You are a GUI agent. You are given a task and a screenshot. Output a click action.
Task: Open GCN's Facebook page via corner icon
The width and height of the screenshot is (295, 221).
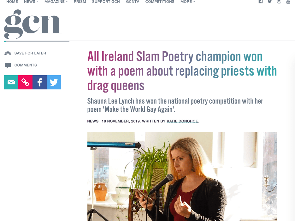(260, 2)
